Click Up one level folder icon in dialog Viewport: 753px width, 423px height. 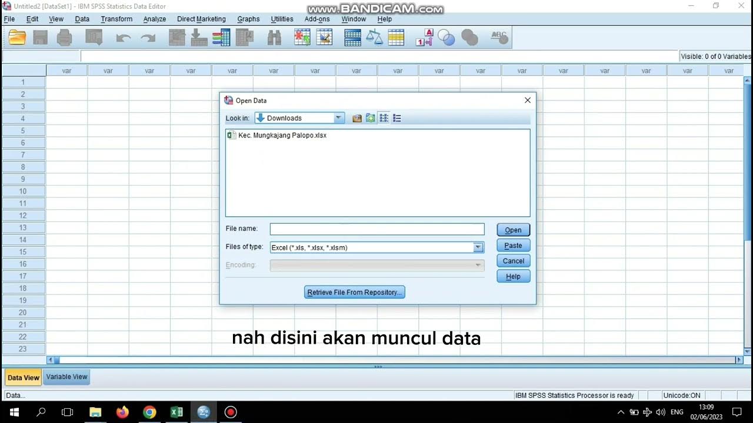[357, 118]
